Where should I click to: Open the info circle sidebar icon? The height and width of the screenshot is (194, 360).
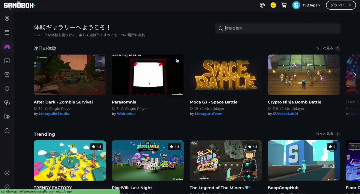(7, 131)
